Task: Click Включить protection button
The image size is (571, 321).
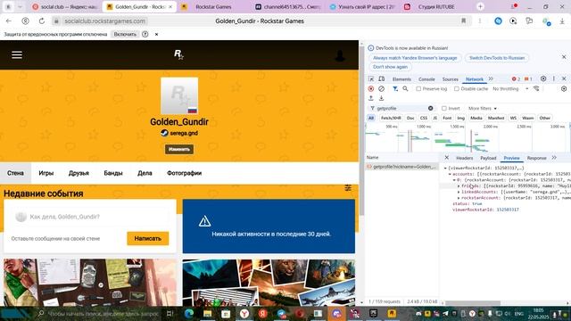Action: 125,34
